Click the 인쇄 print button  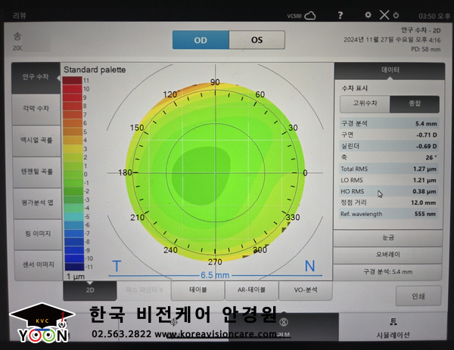tap(418, 296)
